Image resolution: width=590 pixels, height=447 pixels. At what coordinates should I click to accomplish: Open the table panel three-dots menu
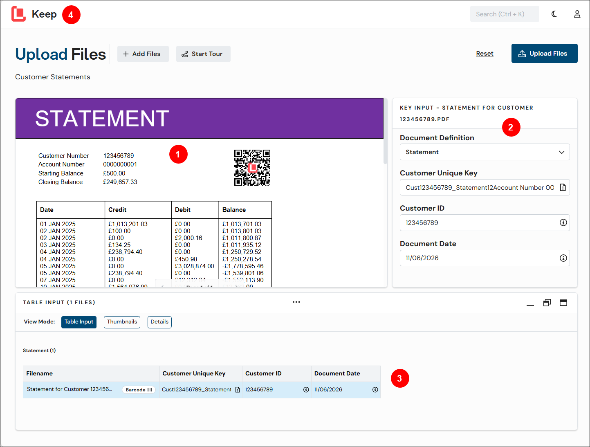pos(296,302)
